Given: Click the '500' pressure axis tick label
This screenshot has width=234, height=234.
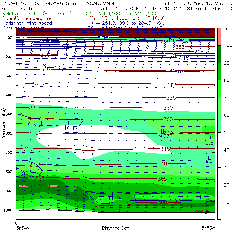Looking at the screenshot, I should (x=9, y=114).
